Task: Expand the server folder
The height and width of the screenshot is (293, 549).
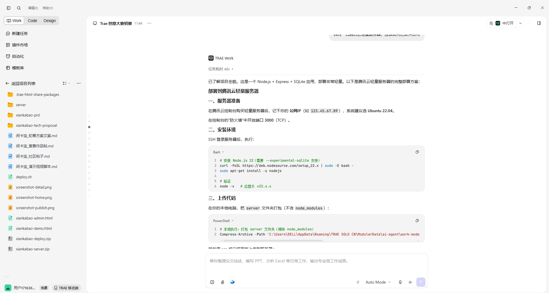Action: pyautogui.click(x=17, y=105)
